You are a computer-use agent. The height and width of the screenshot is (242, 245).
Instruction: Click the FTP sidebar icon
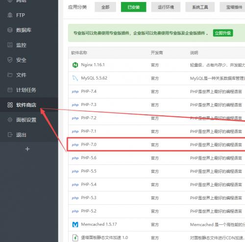(x=10, y=15)
